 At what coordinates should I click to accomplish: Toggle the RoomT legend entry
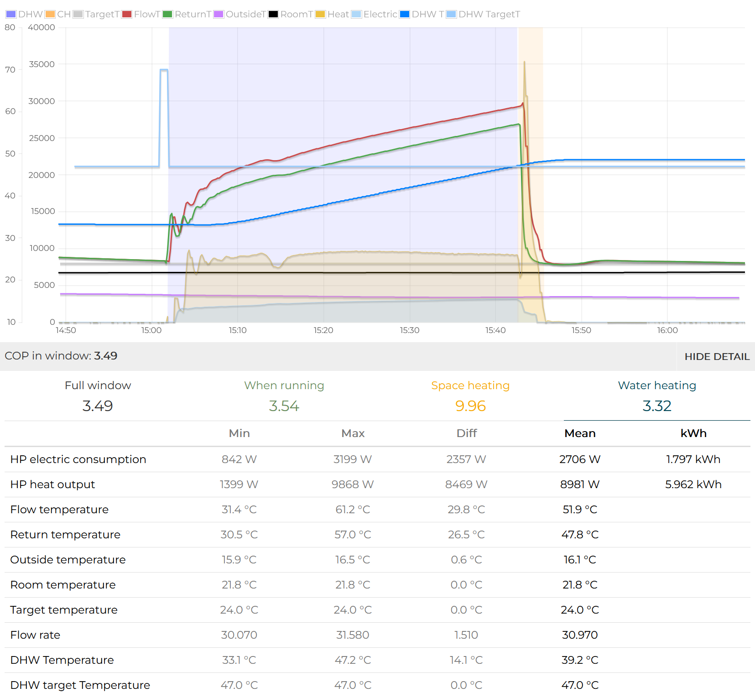(x=291, y=14)
